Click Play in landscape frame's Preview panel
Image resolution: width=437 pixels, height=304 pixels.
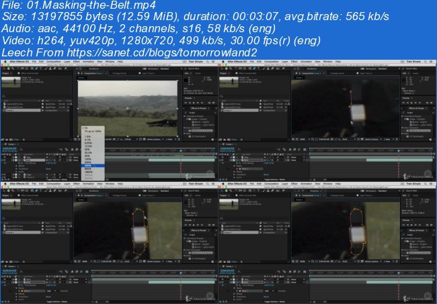[x=194, y=103]
